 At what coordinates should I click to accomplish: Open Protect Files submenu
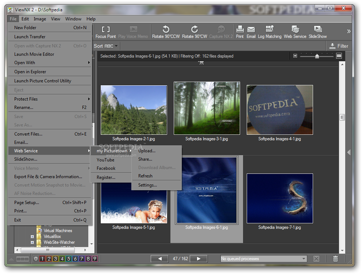pyautogui.click(x=50, y=99)
